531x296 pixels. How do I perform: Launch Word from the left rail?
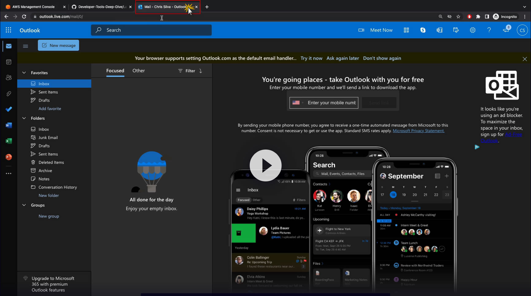[9, 125]
